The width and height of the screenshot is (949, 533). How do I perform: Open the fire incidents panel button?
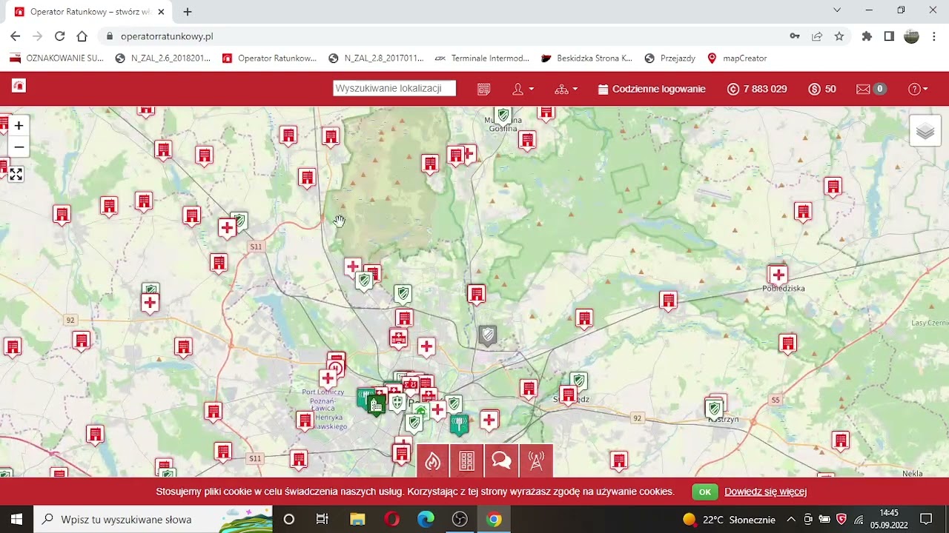click(x=433, y=460)
